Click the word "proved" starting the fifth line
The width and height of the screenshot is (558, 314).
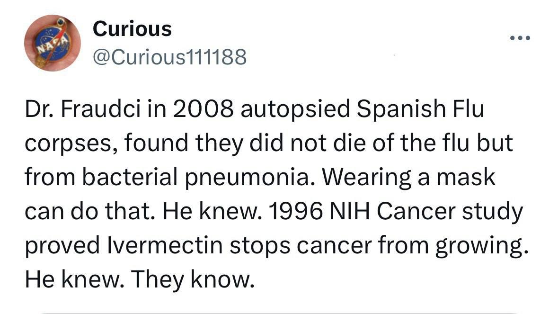tap(62, 246)
